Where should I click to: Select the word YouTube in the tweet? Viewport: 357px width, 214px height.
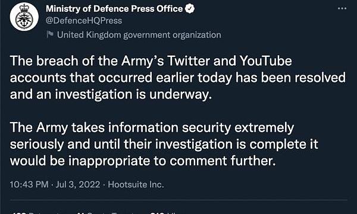click(x=265, y=61)
